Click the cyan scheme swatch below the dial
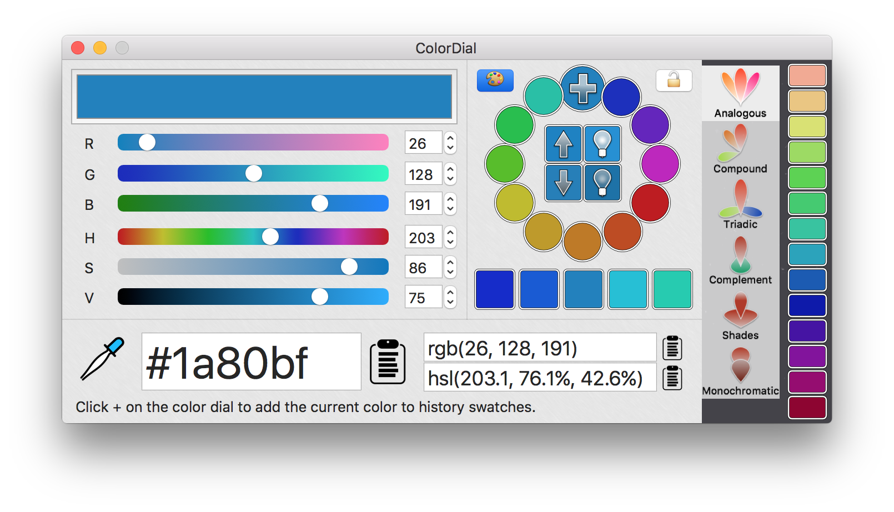 628,289
